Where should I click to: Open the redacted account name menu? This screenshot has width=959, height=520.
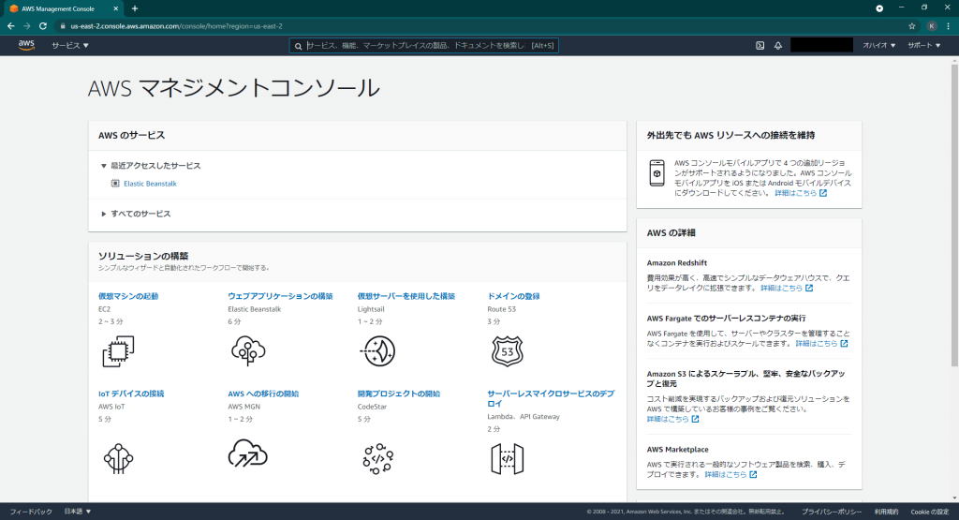[821, 45]
